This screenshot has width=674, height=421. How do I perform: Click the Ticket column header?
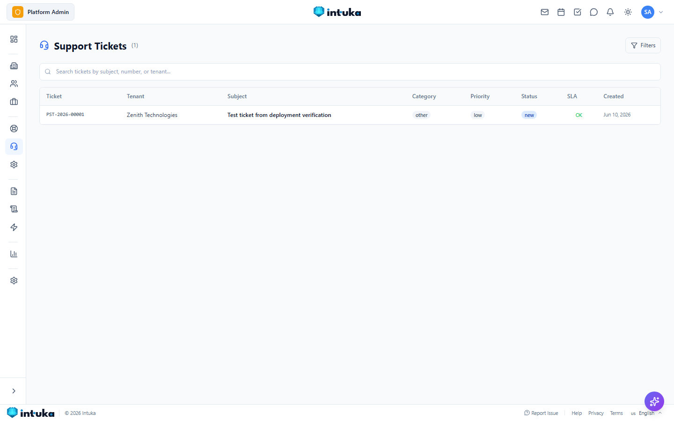click(x=54, y=96)
